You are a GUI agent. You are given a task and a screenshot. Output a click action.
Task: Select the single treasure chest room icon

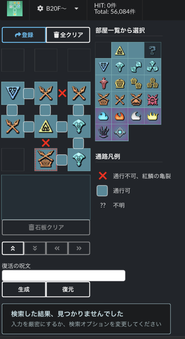[119, 83]
